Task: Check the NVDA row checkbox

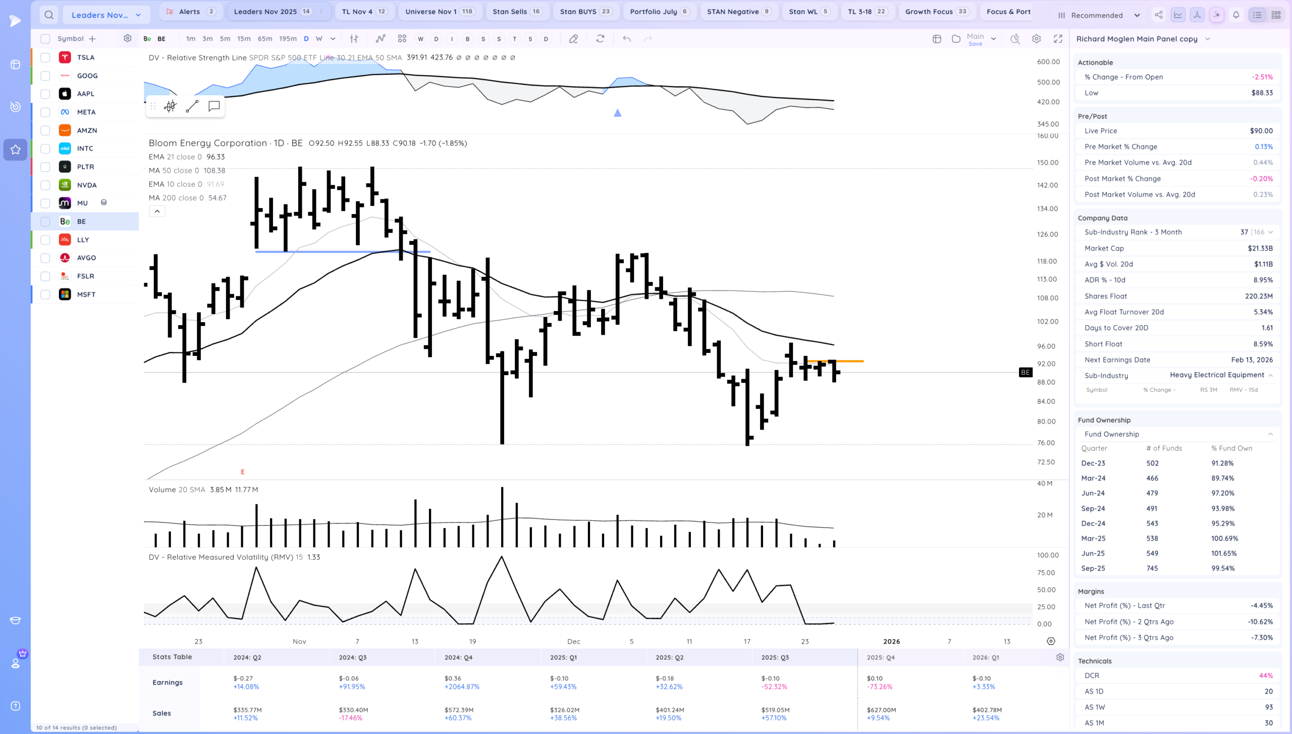Action: click(x=45, y=185)
